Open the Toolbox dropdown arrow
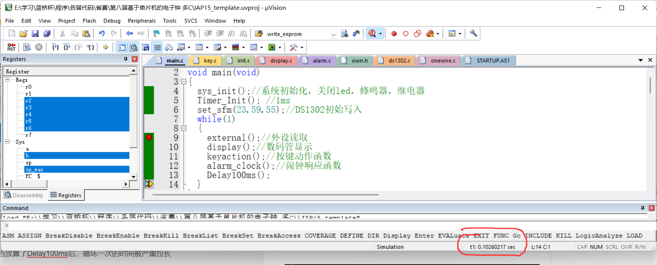The height and width of the screenshot is (265, 657). click(x=302, y=48)
